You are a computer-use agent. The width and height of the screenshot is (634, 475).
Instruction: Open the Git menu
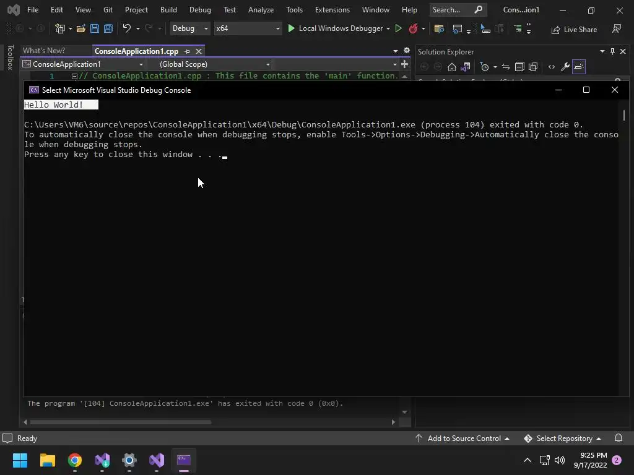pyautogui.click(x=108, y=10)
